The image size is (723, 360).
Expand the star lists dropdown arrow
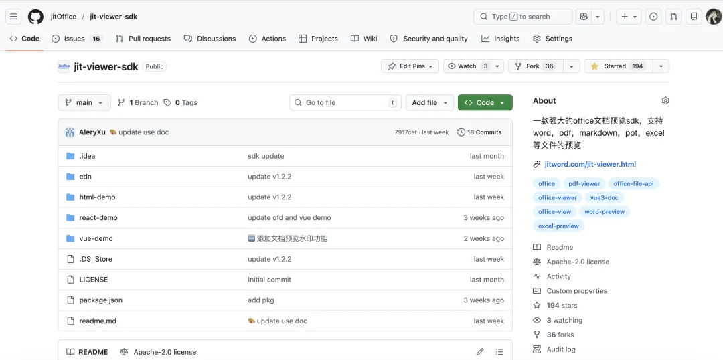[x=661, y=66]
